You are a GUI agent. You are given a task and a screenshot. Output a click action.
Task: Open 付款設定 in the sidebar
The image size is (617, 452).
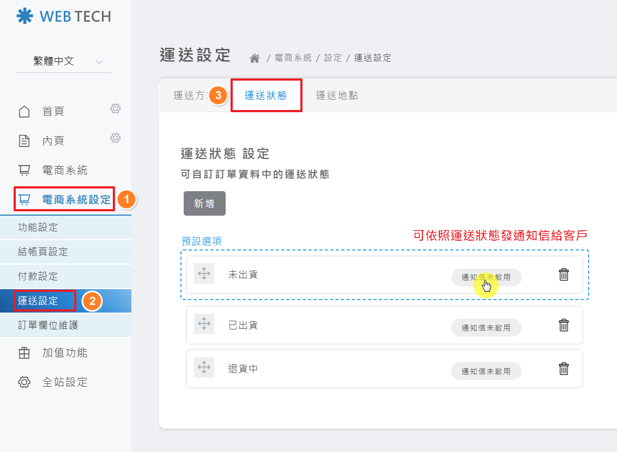tap(38, 276)
